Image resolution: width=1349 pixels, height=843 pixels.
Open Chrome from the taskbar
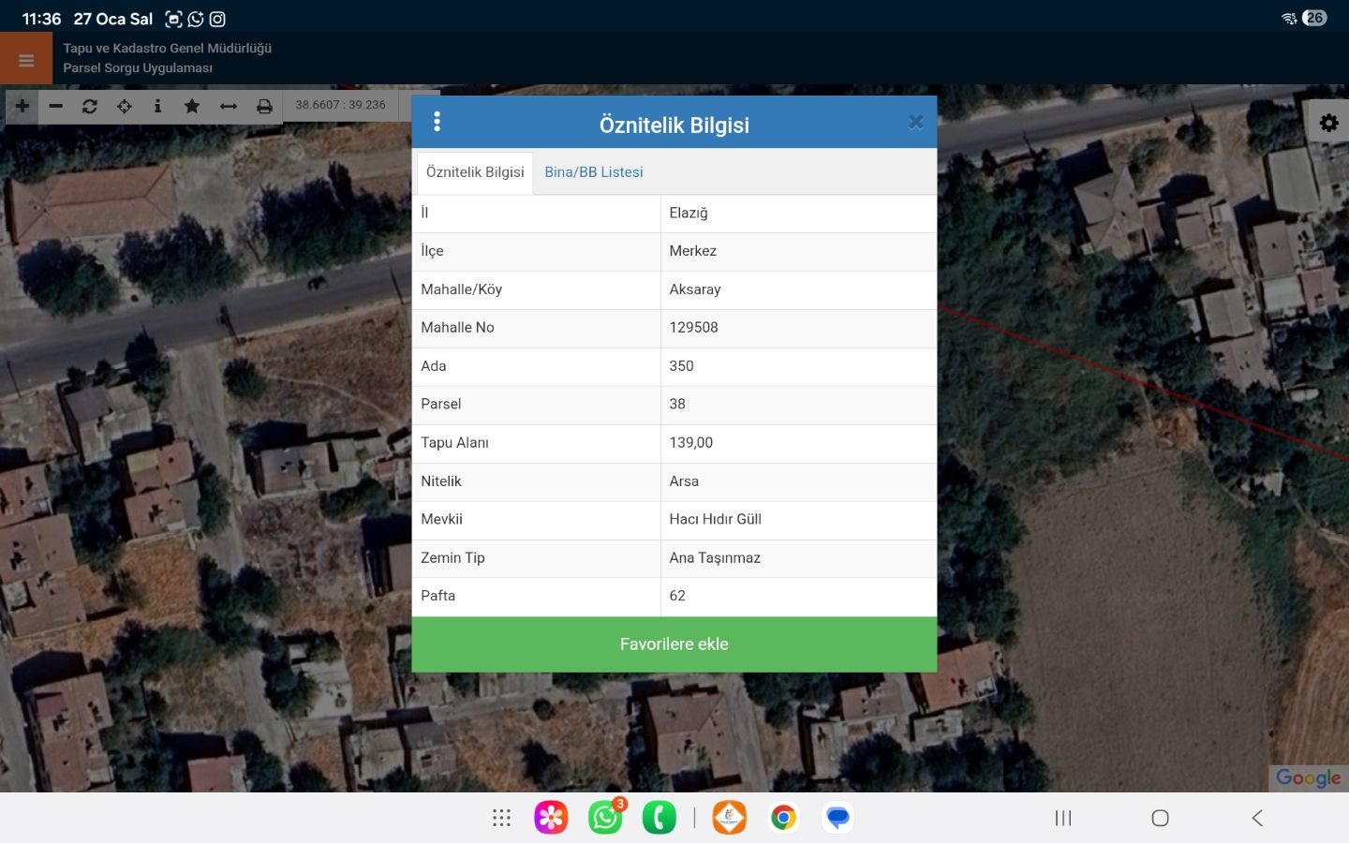[783, 818]
